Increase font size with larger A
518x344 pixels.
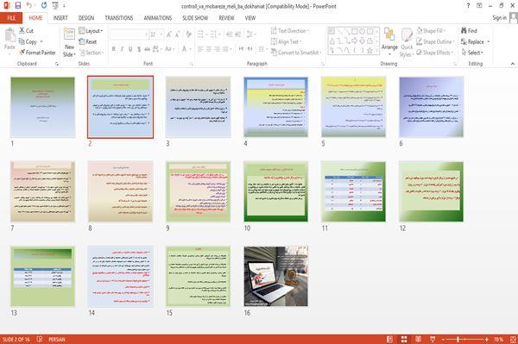tap(169, 34)
